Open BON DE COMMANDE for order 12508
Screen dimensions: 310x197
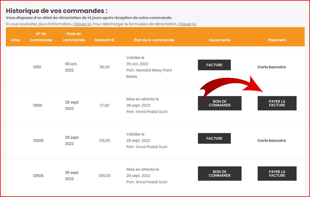(x=220, y=173)
